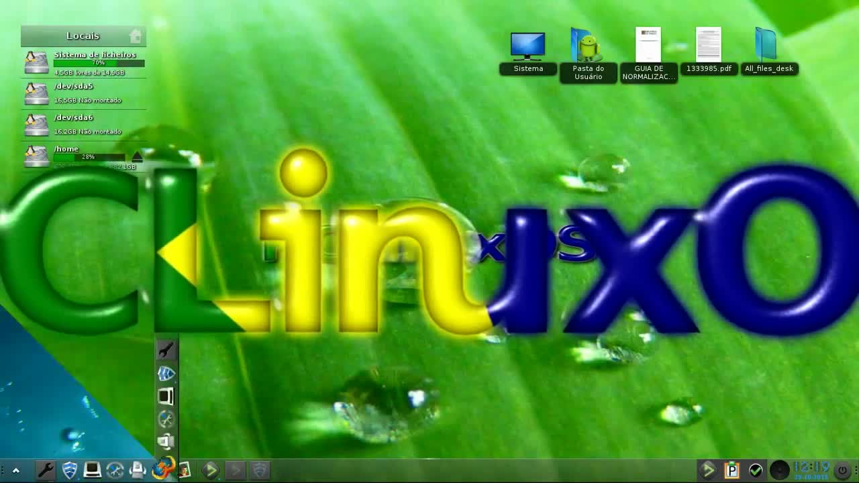The width and height of the screenshot is (859, 483).
Task: Launch Firefox from the taskbar
Action: pos(163,468)
